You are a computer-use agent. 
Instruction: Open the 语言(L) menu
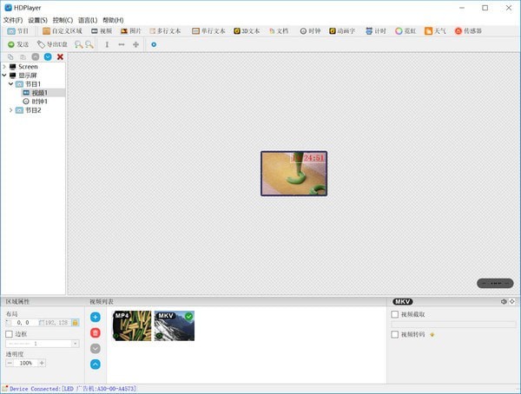pos(88,19)
